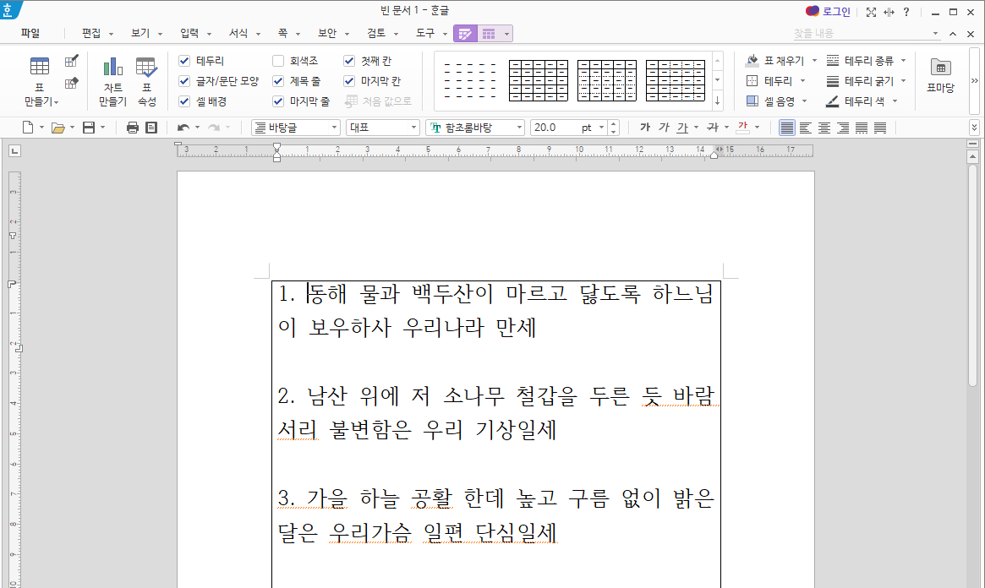Screen dimensions: 985x588
Task: Center align the text
Action: coord(824,128)
